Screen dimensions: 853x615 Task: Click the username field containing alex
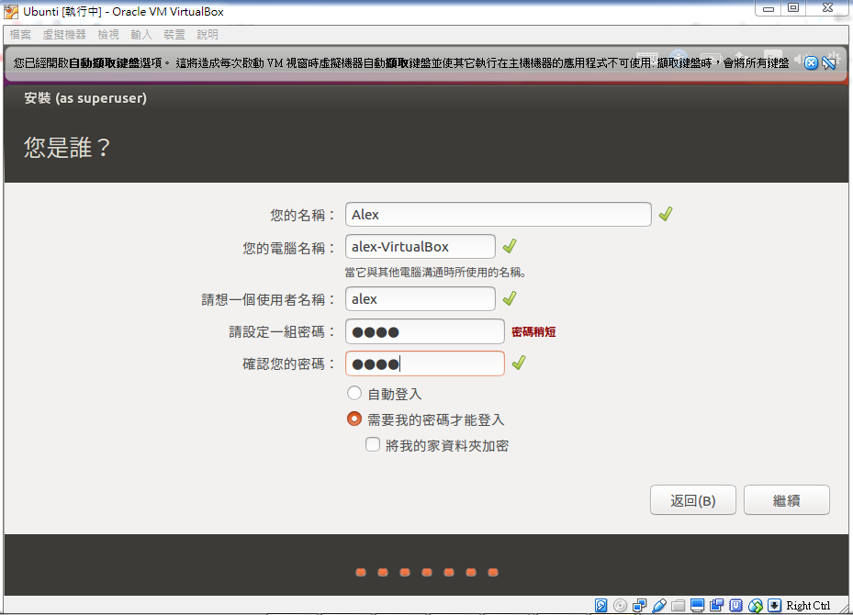(421, 299)
